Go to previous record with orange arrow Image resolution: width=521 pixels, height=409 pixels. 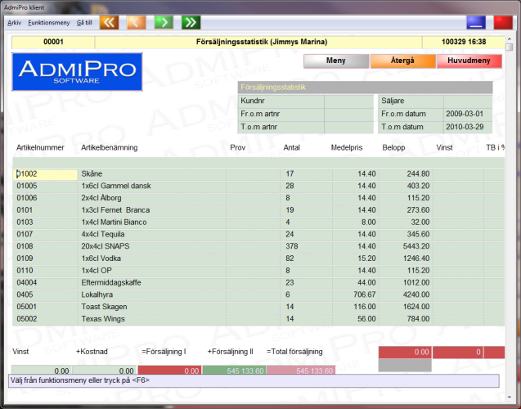[137, 23]
